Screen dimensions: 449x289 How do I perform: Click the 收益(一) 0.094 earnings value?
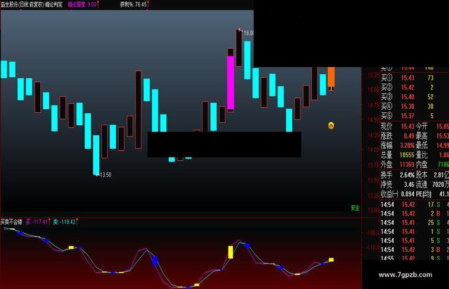(x=397, y=194)
